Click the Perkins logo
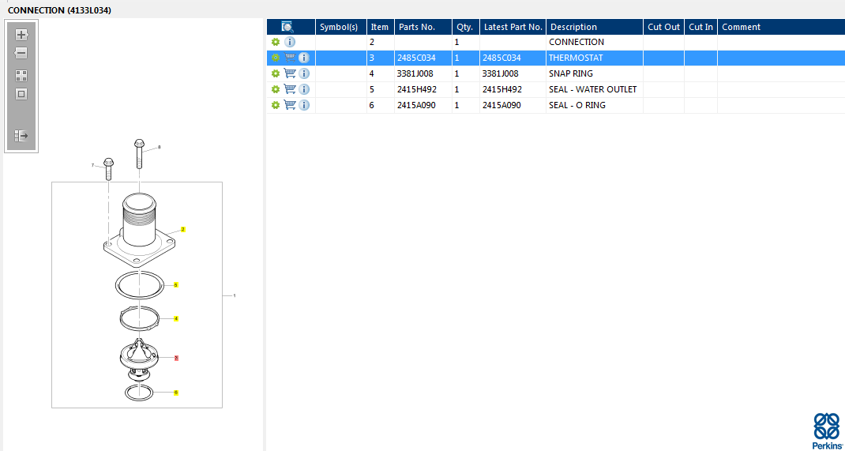 click(827, 430)
